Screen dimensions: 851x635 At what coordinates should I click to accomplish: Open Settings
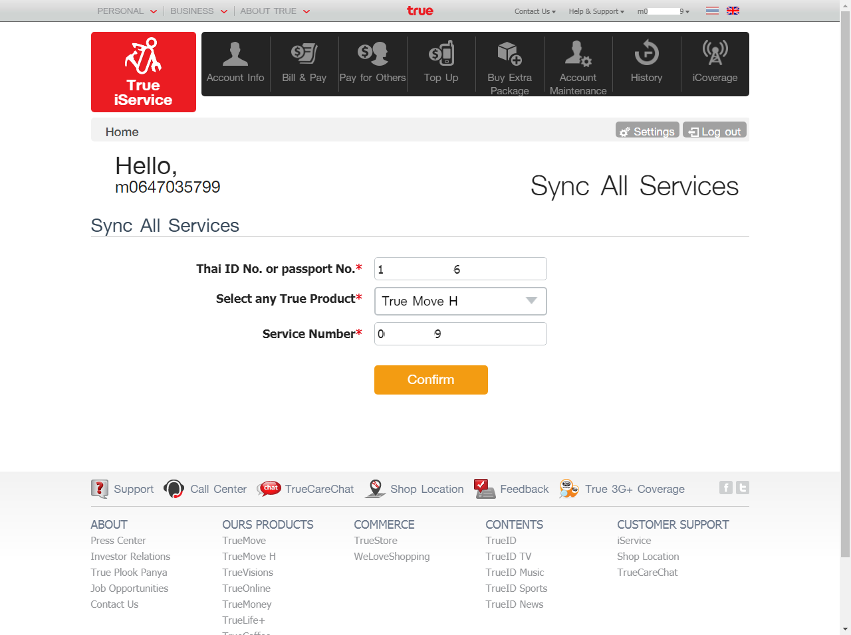(648, 130)
